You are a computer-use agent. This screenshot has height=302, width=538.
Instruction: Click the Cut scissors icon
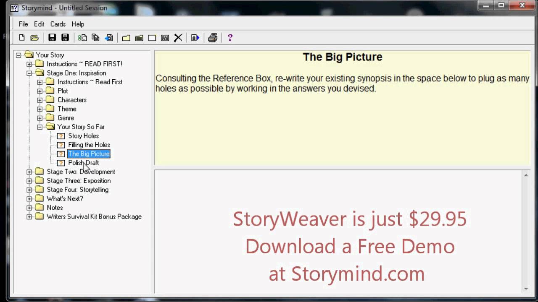(82, 38)
